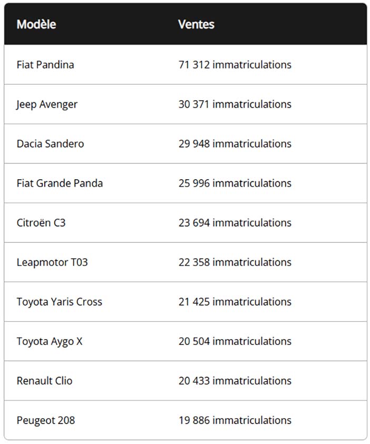Select the 21 425 immatriculations value
Screen dimensions: 370x444
235,302
